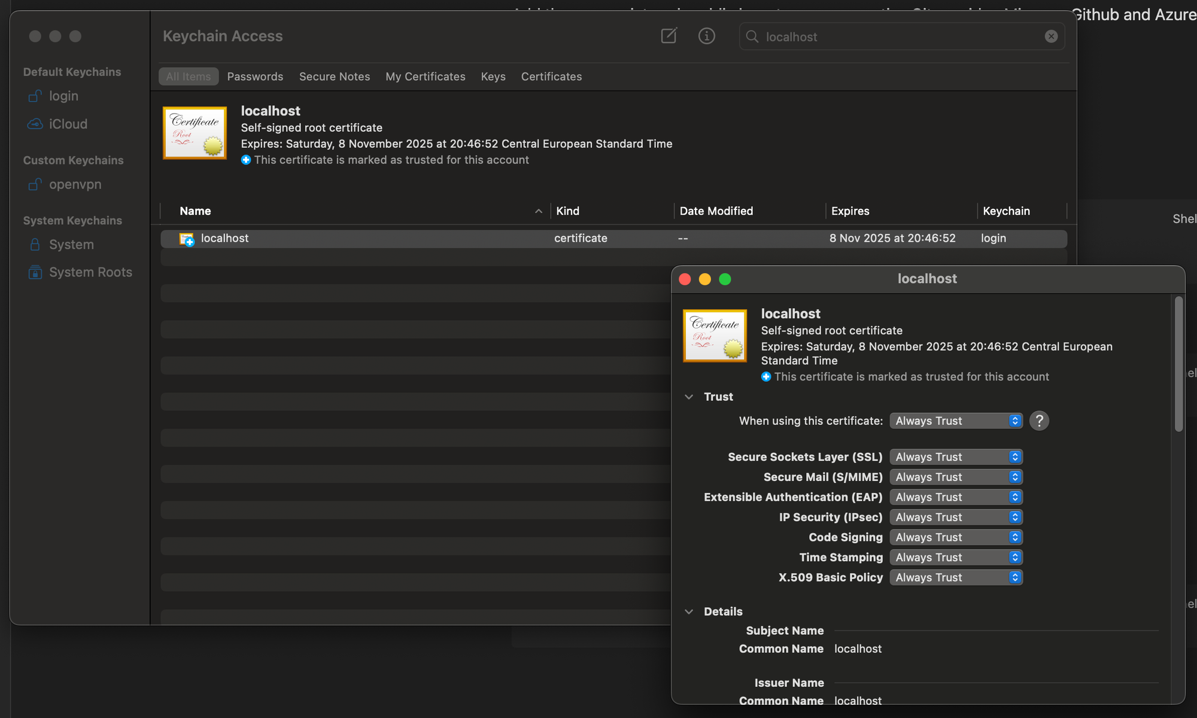Open the Secure Sockets Layer trust dropdown
This screenshot has height=718, width=1197.
click(x=956, y=457)
